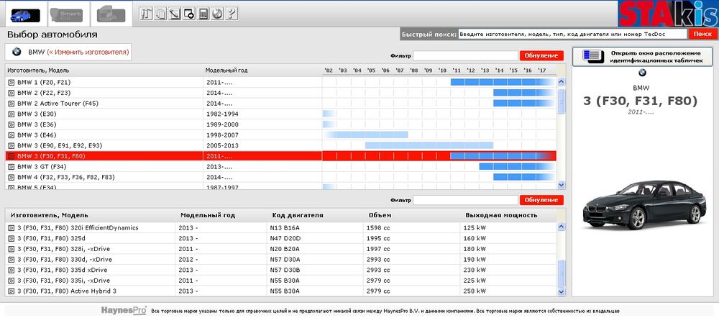Image resolution: width=719 pixels, height=318 pixels.
Task: Open identification plate location window button
Action: [642, 56]
